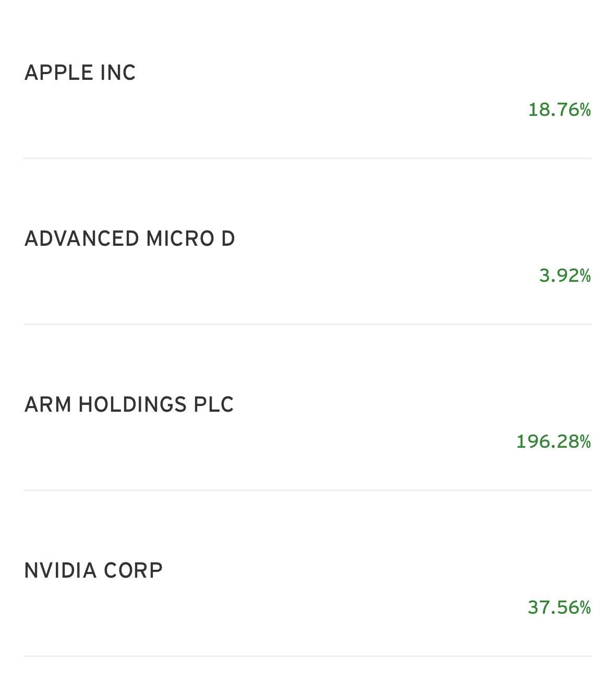615x681 pixels.
Task: Tap the percent sign after 3.92
Action: point(585,276)
